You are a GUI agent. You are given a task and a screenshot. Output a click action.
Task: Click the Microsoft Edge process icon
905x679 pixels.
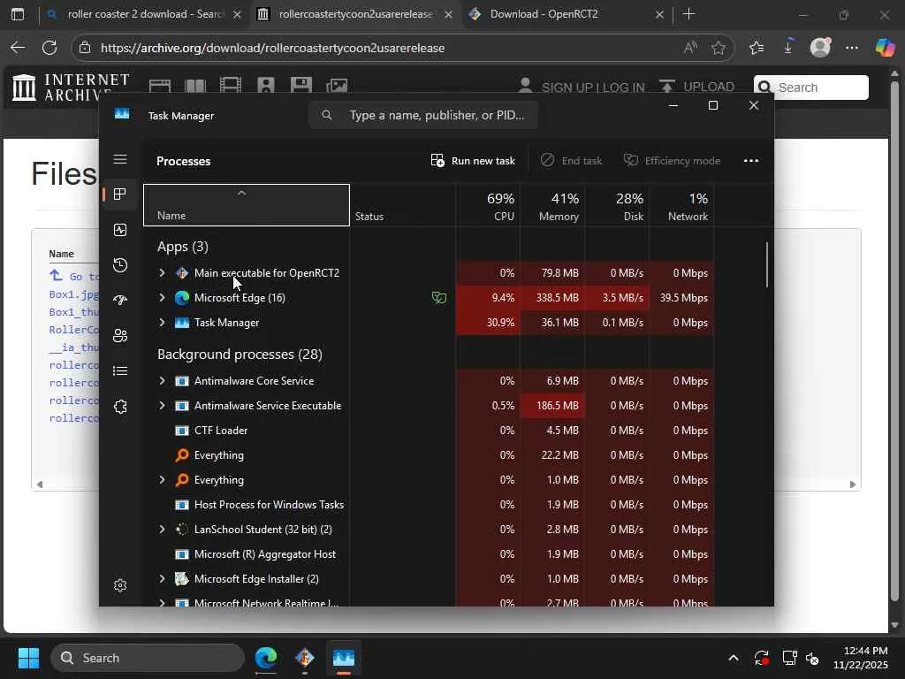click(182, 298)
